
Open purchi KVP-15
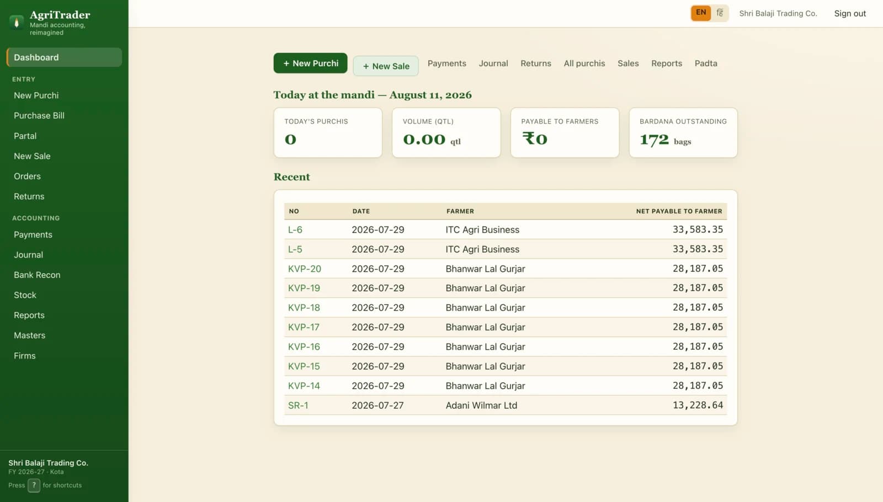point(304,366)
